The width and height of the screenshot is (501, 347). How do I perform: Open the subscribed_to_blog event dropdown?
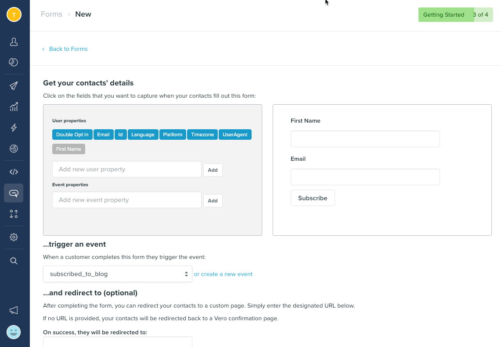click(117, 273)
